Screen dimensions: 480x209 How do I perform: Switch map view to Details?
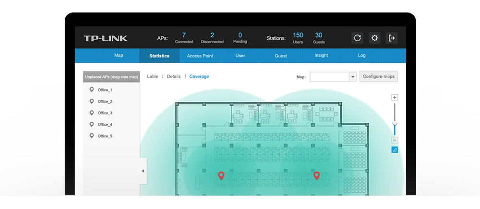[x=173, y=77]
